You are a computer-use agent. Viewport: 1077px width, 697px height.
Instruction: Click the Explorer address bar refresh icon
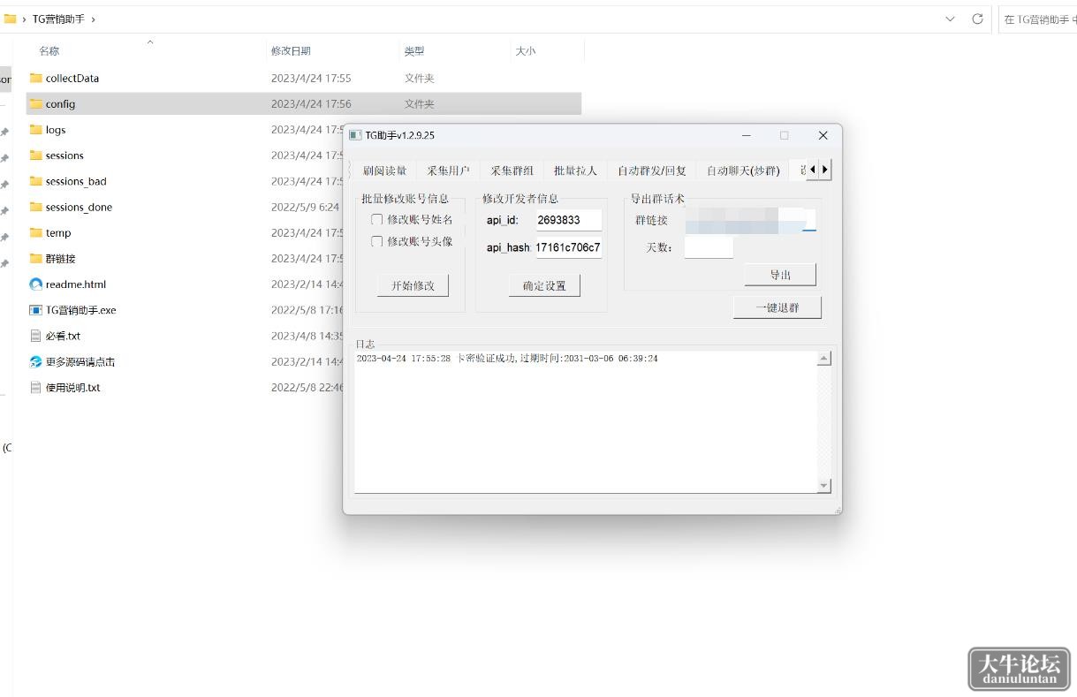coord(977,19)
